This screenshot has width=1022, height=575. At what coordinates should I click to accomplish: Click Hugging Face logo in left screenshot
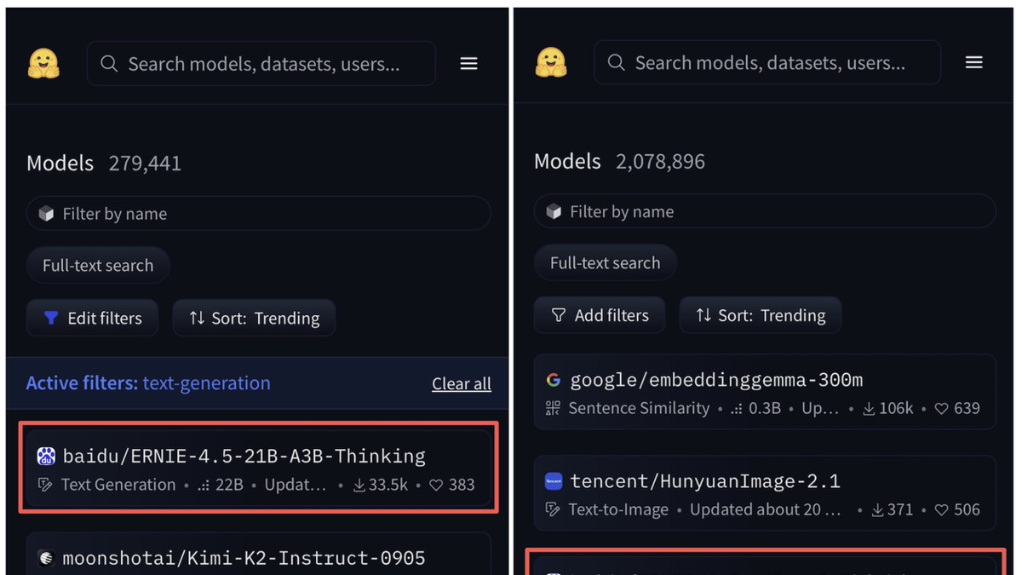tap(43, 64)
